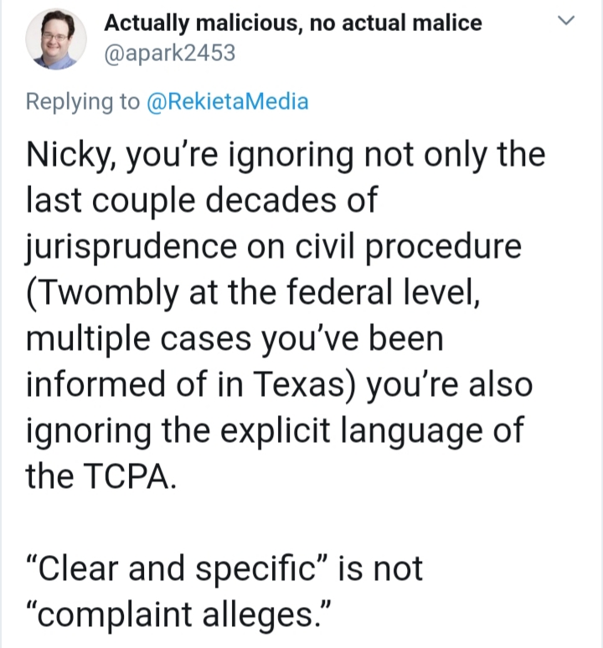Image resolution: width=603 pixels, height=648 pixels.
Task: Click the word 'Twombly' in the tweet
Action: point(106,292)
